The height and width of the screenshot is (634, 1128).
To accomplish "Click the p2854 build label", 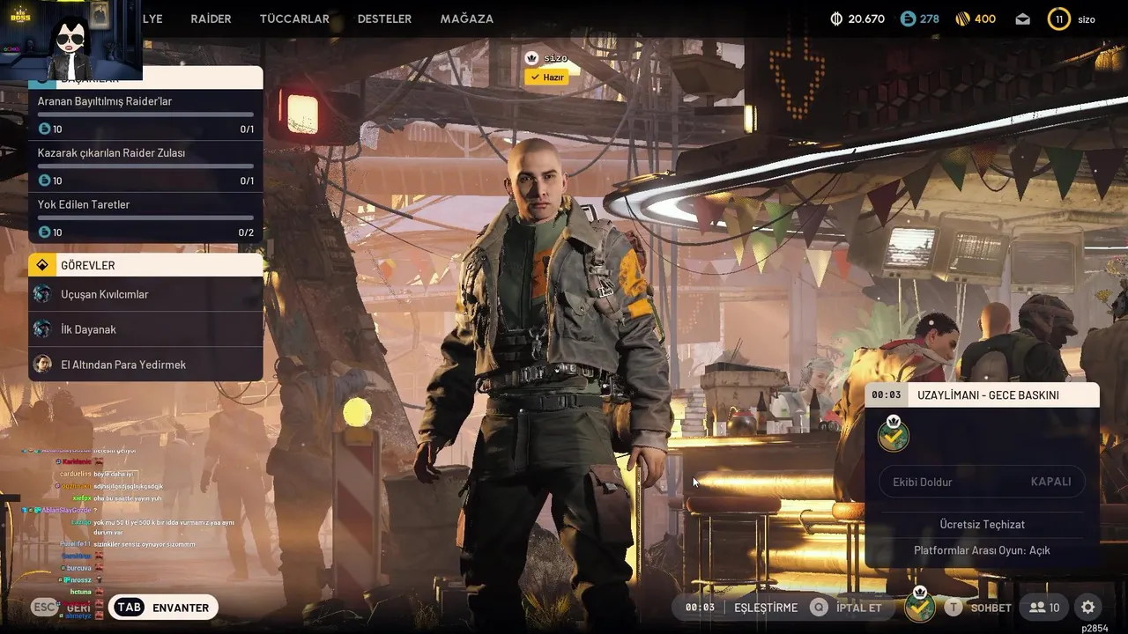I will pyautogui.click(x=1095, y=628).
